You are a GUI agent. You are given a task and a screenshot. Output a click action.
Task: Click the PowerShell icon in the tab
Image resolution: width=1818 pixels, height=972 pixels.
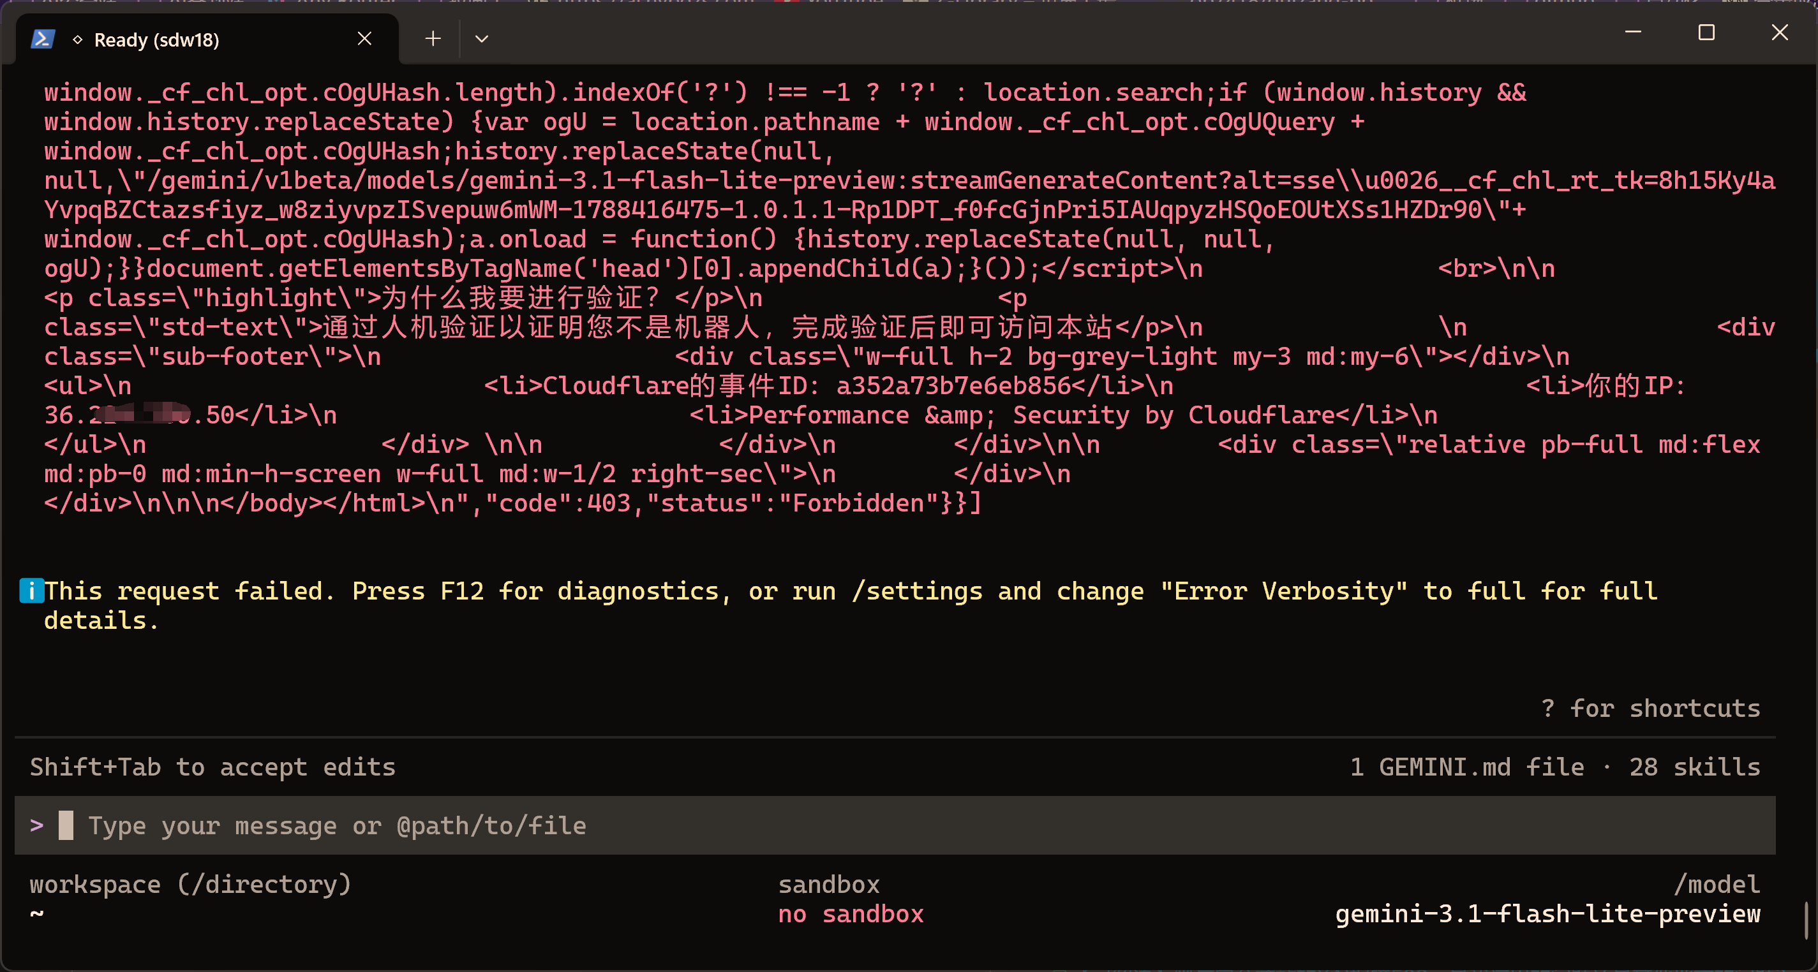(x=42, y=40)
